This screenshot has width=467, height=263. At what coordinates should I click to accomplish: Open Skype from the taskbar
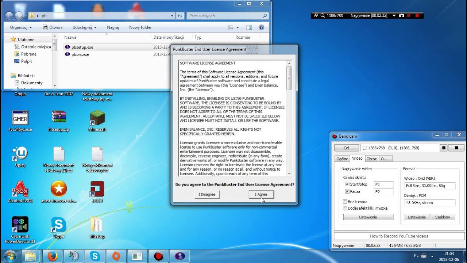(x=95, y=256)
